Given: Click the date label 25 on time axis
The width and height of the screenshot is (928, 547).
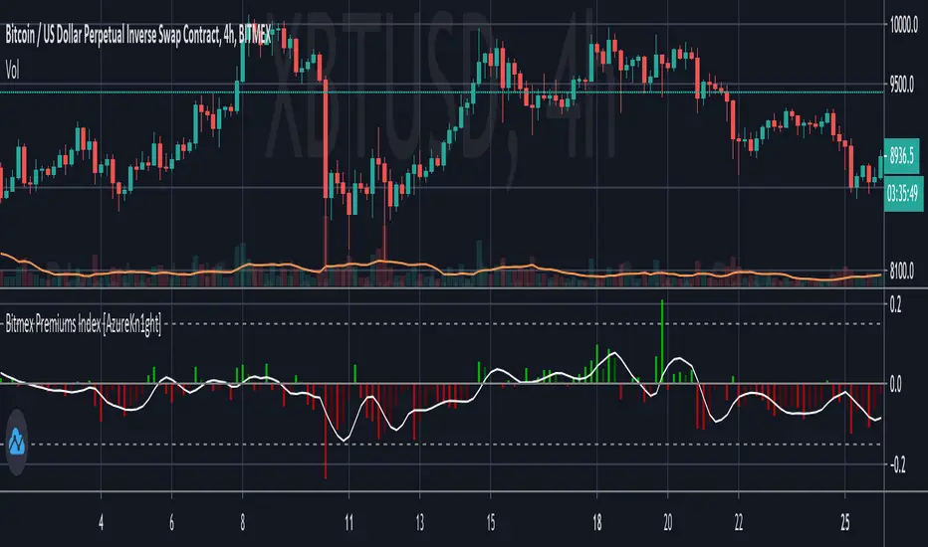Looking at the screenshot, I should pos(844,523).
